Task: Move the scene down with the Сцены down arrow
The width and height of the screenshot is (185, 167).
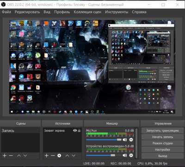Action: point(25,155)
